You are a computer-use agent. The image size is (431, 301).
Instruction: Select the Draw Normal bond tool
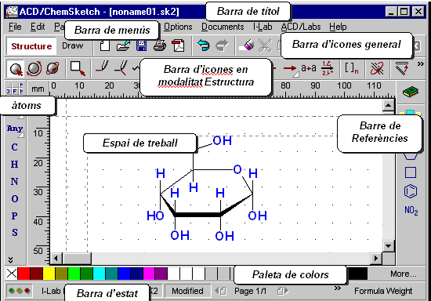point(102,67)
